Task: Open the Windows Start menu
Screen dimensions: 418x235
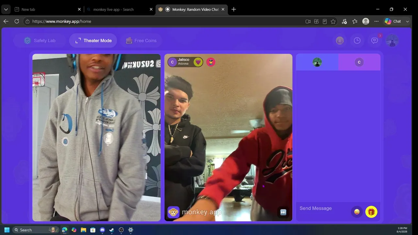Action: point(7,230)
